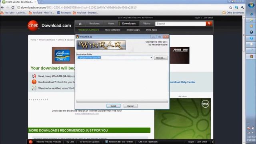This screenshot has width=256, height=144.
Task: Click the red search magnifier button
Action: coord(209,24)
